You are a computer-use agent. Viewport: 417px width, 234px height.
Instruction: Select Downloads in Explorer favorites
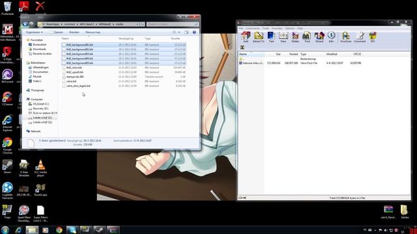[x=39, y=49]
